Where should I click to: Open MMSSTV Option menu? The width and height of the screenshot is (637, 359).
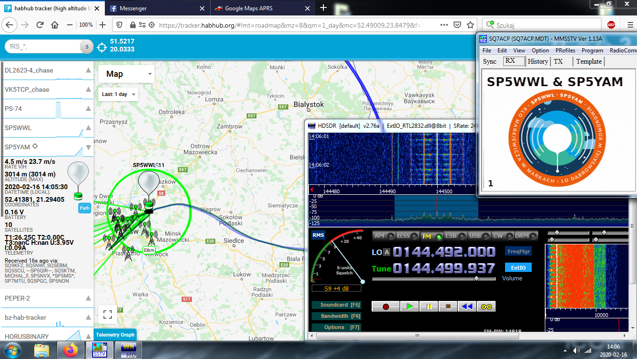pyautogui.click(x=540, y=51)
